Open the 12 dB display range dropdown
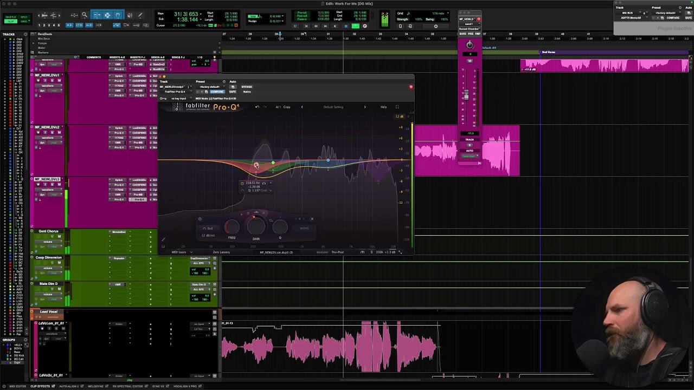The height and width of the screenshot is (390, 694). (x=399, y=116)
